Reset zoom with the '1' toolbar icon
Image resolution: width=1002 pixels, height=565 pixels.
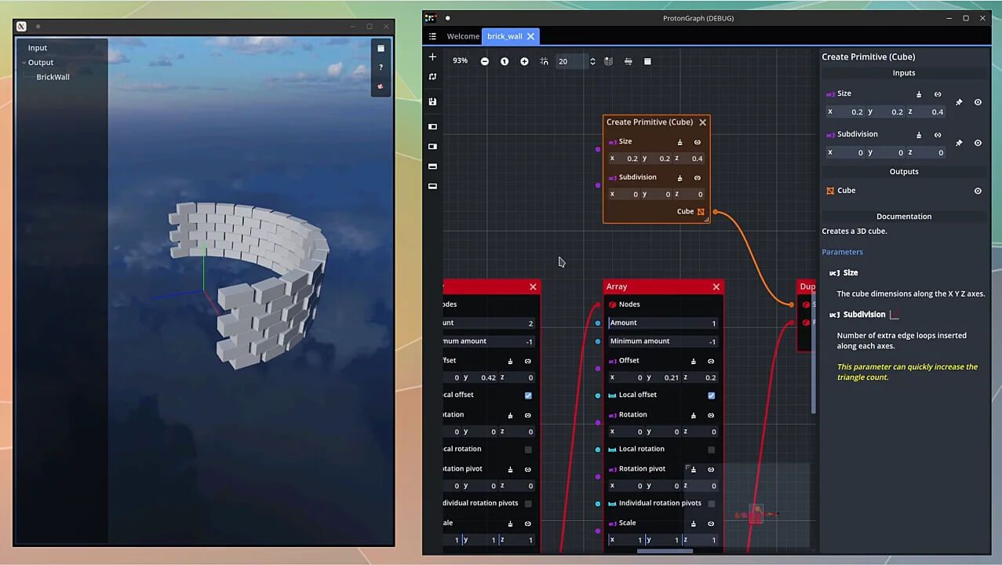[505, 60]
